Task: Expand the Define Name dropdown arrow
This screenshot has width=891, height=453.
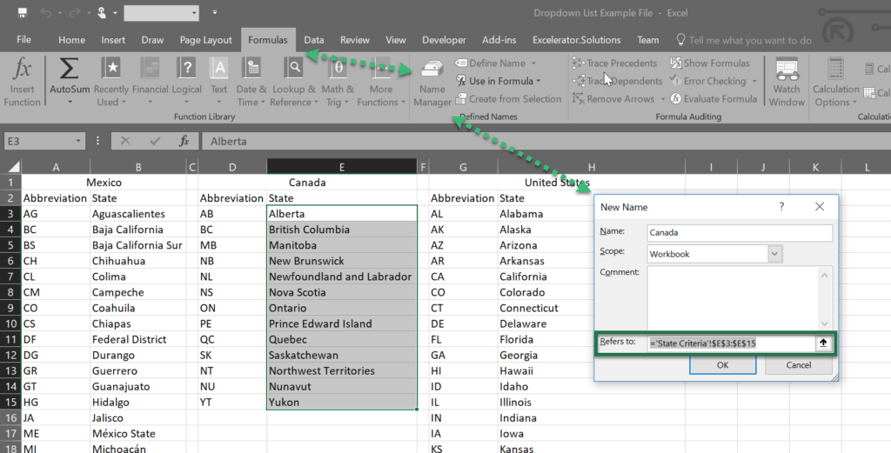Action: 533,63
